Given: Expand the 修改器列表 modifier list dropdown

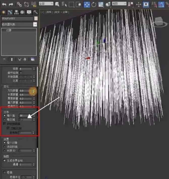Looking at the screenshot, I should (x=35, y=24).
